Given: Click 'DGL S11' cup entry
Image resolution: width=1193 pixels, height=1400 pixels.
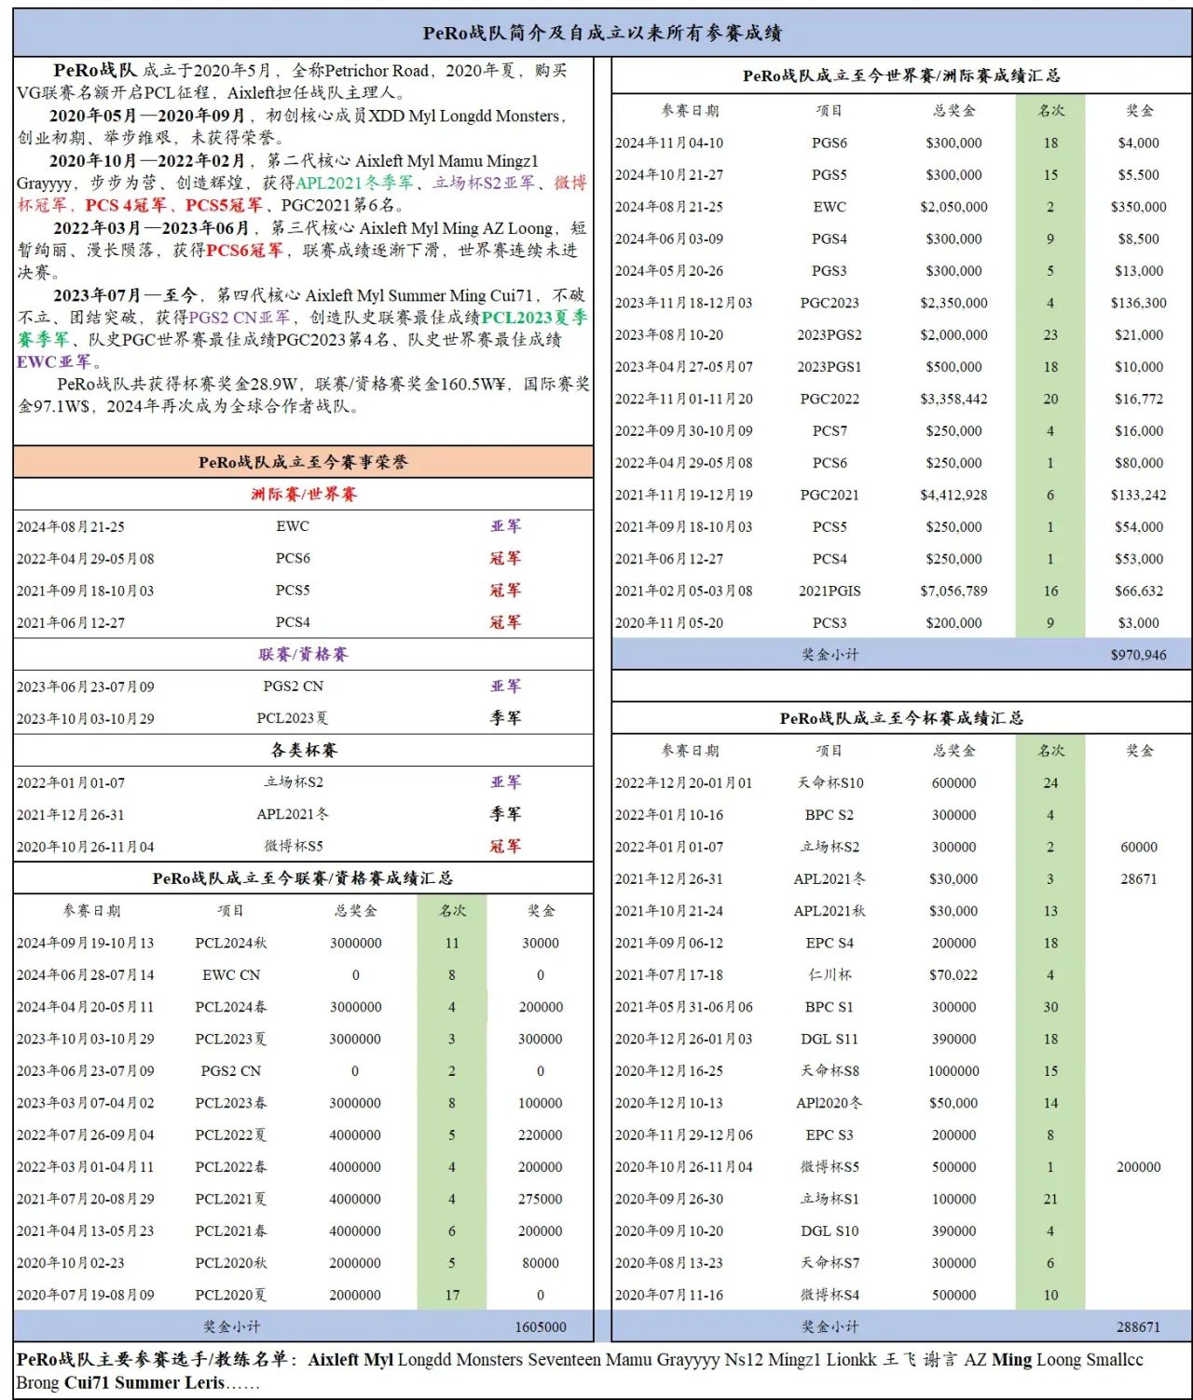Looking at the screenshot, I should click(x=830, y=1039).
